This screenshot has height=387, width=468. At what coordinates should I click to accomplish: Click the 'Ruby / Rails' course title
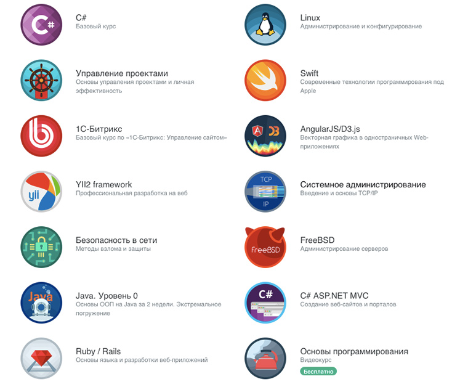tap(98, 351)
